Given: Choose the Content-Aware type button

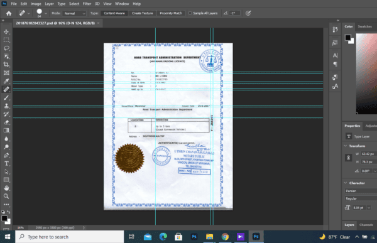Looking at the screenshot, I should (x=114, y=13).
